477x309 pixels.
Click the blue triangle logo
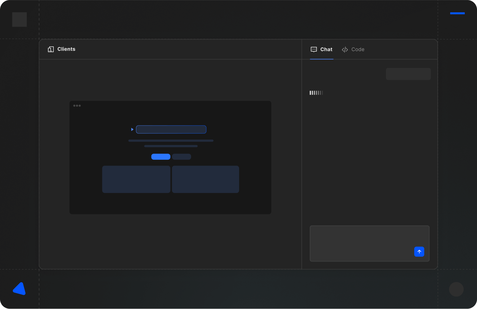[x=19, y=289]
